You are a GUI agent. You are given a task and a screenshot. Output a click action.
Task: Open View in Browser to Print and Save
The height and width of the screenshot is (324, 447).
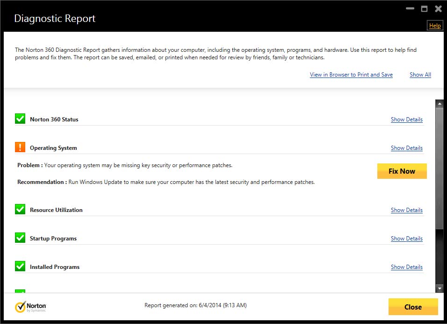(351, 75)
